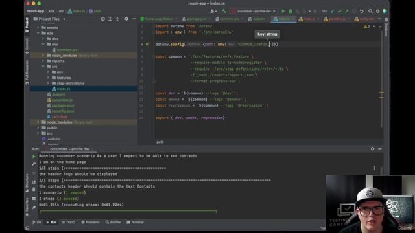Viewport: 415px width, 233px height.
Task: Open IDE settings gear in top toolbar
Action: point(377,11)
